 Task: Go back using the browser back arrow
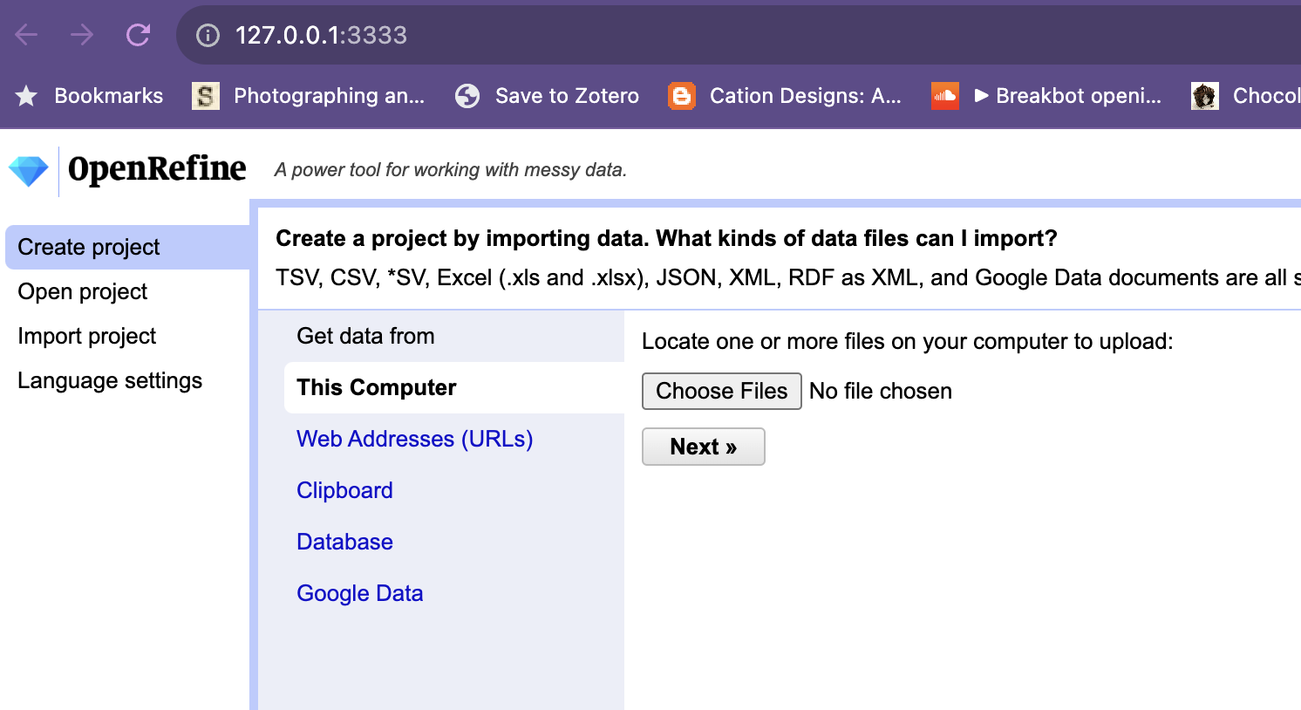tap(27, 35)
